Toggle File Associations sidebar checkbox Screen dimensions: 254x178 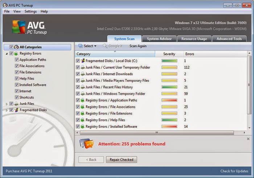[17, 66]
